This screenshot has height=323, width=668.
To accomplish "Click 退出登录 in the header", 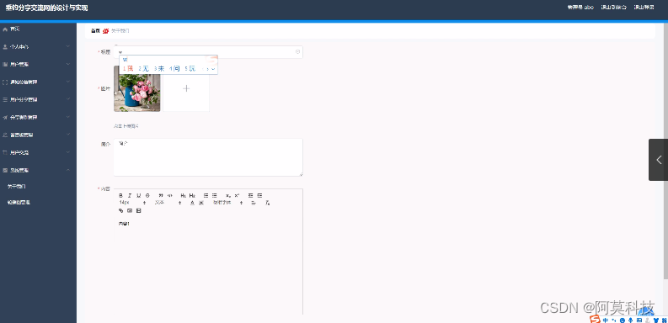I will 644,8.
